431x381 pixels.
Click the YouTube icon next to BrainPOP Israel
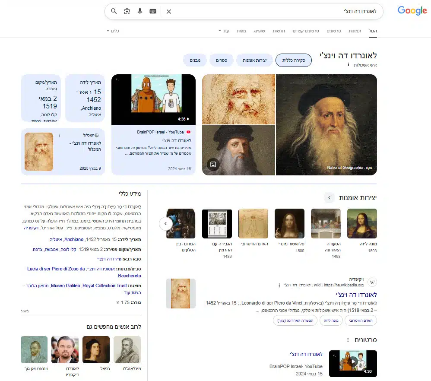tap(189, 132)
